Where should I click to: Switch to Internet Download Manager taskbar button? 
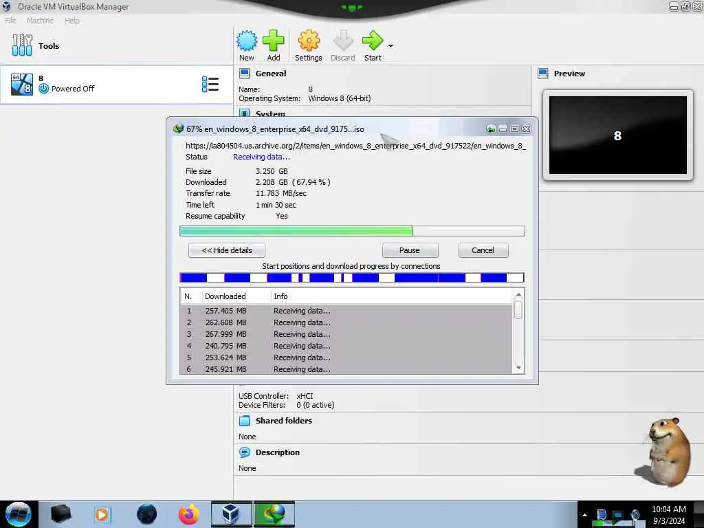click(274, 514)
